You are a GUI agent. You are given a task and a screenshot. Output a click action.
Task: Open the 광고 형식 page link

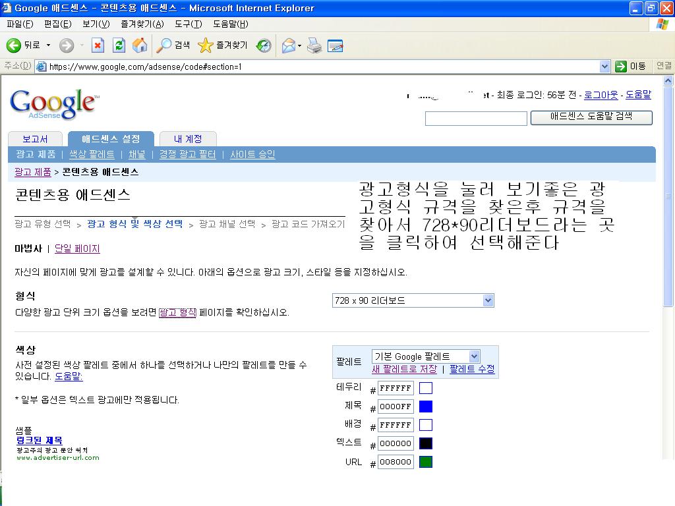coord(177,312)
